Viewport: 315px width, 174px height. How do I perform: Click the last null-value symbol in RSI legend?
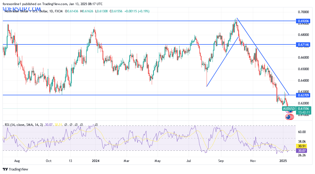pyautogui.click(x=96, y=124)
